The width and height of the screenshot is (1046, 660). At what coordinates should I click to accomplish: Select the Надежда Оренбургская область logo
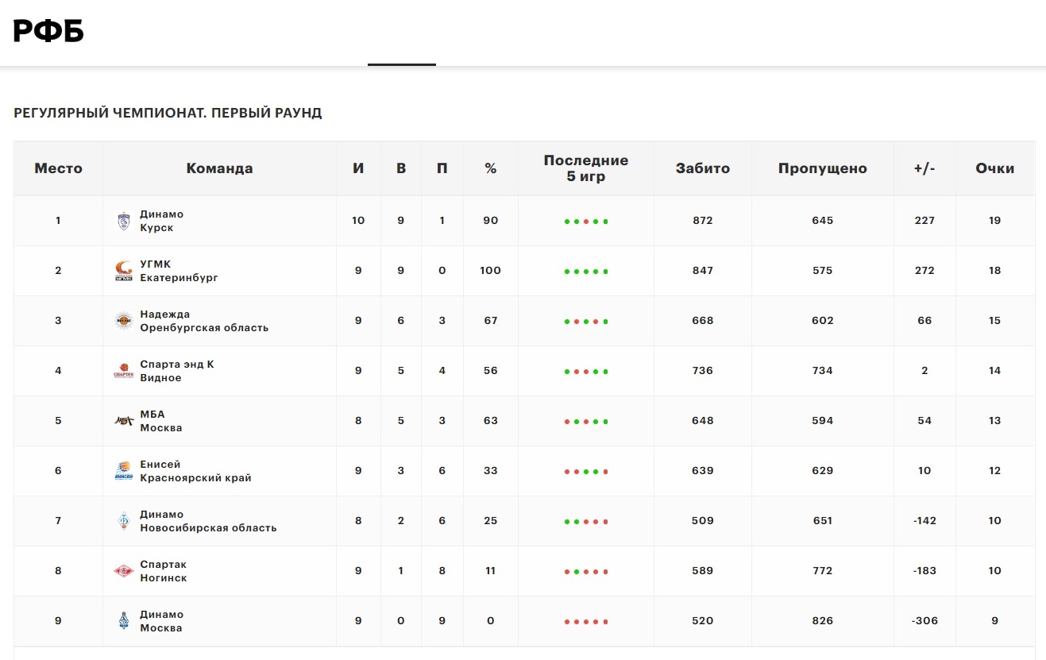click(x=123, y=321)
